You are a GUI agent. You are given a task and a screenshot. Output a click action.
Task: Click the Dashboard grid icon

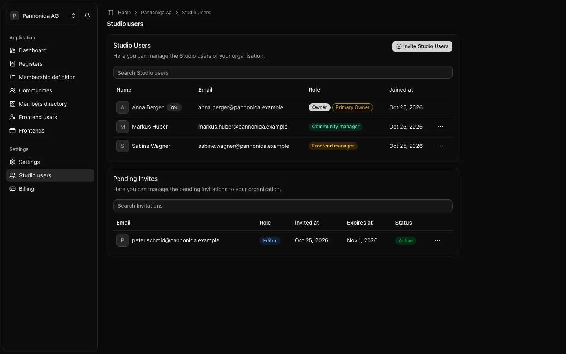(13, 50)
